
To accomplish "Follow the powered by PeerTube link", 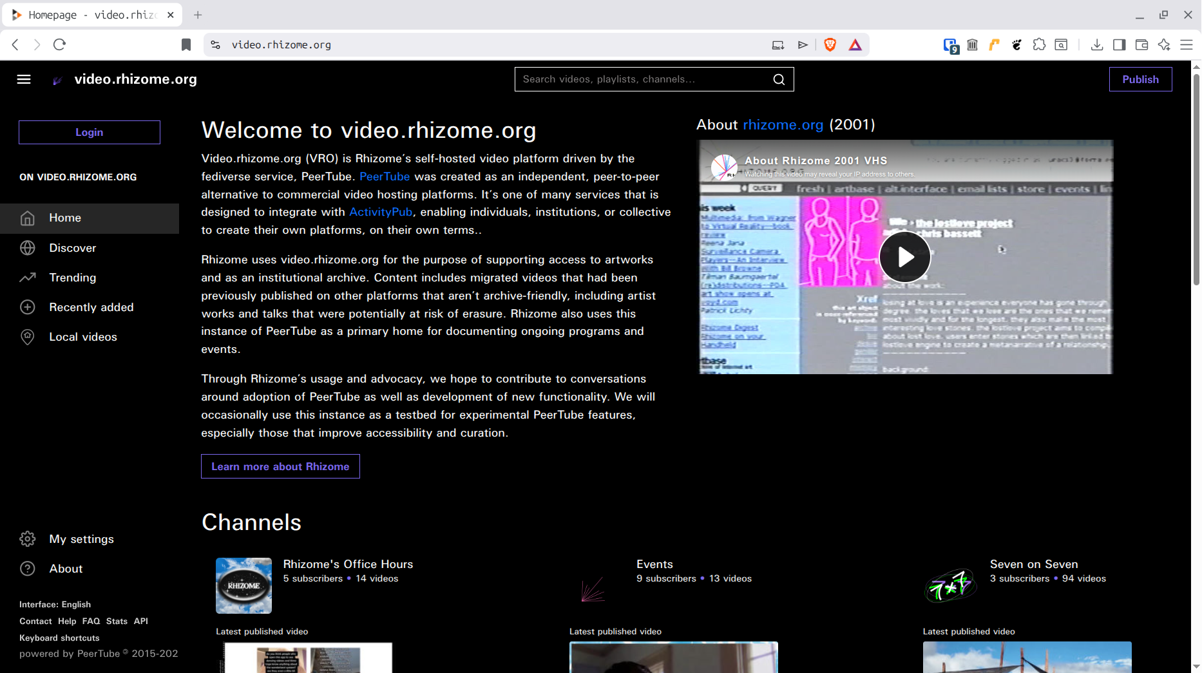I will [99, 653].
